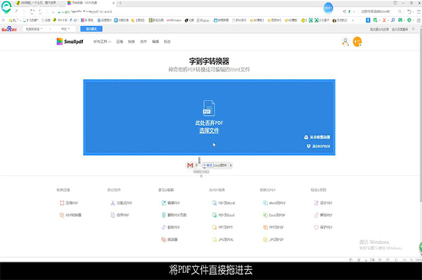This screenshot has width=422, height=280.
Task: Open the 压缩PDF tool
Action: (68, 203)
